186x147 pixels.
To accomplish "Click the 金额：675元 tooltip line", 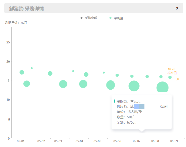I will 126,122.
